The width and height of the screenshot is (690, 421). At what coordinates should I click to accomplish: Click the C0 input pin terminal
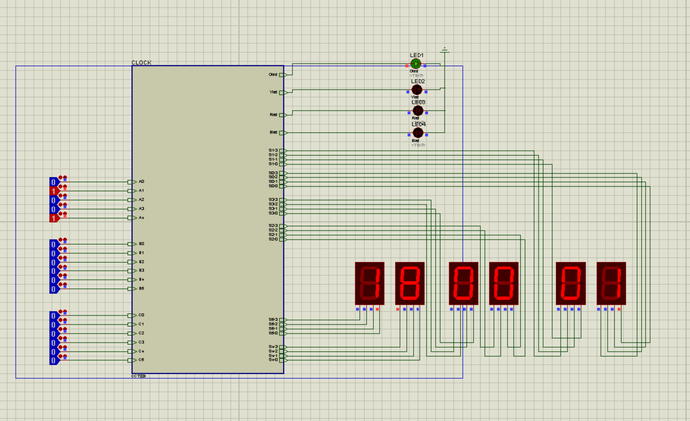point(132,315)
